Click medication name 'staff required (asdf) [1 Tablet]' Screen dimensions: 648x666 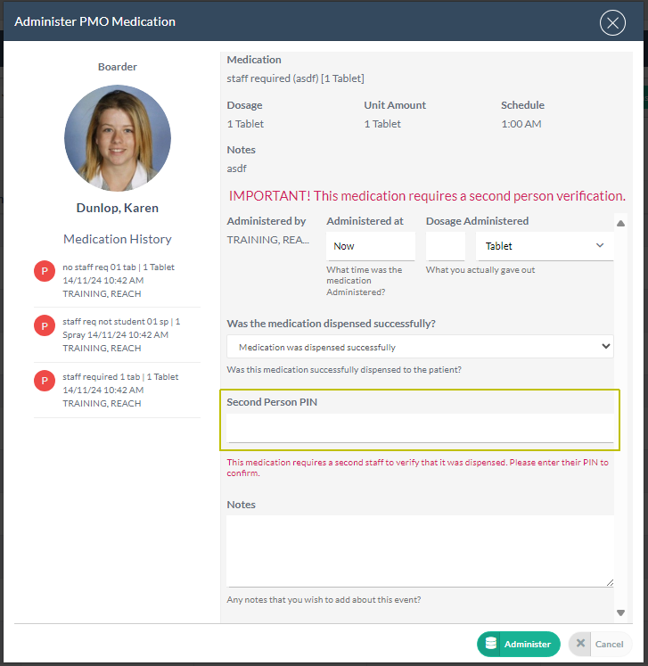[295, 78]
